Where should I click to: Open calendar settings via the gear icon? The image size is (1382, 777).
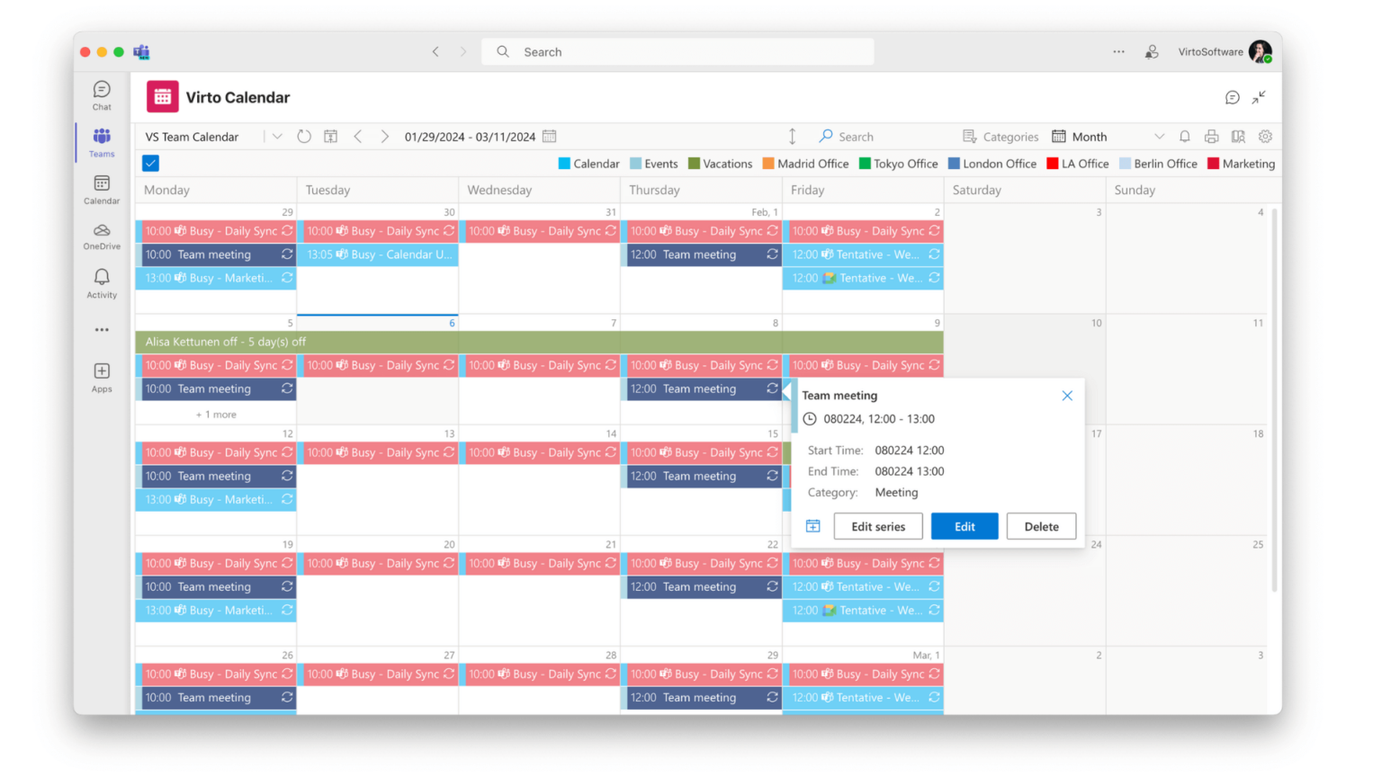[1265, 136]
